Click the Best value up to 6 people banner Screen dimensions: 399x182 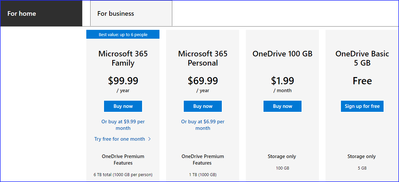[123, 34]
